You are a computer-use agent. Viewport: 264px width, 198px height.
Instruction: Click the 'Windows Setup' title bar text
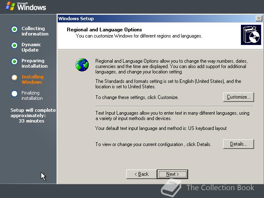[76, 19]
